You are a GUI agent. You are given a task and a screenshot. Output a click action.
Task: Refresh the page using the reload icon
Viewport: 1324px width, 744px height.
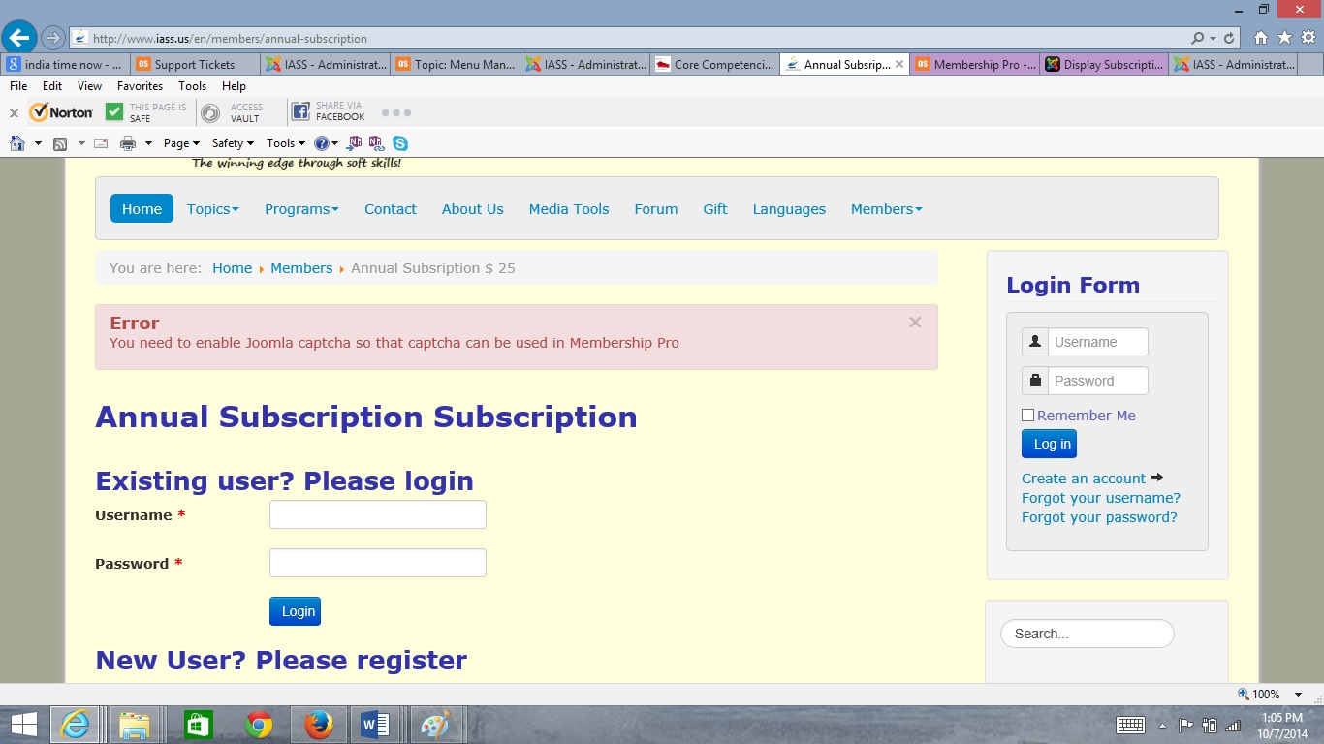point(1230,39)
